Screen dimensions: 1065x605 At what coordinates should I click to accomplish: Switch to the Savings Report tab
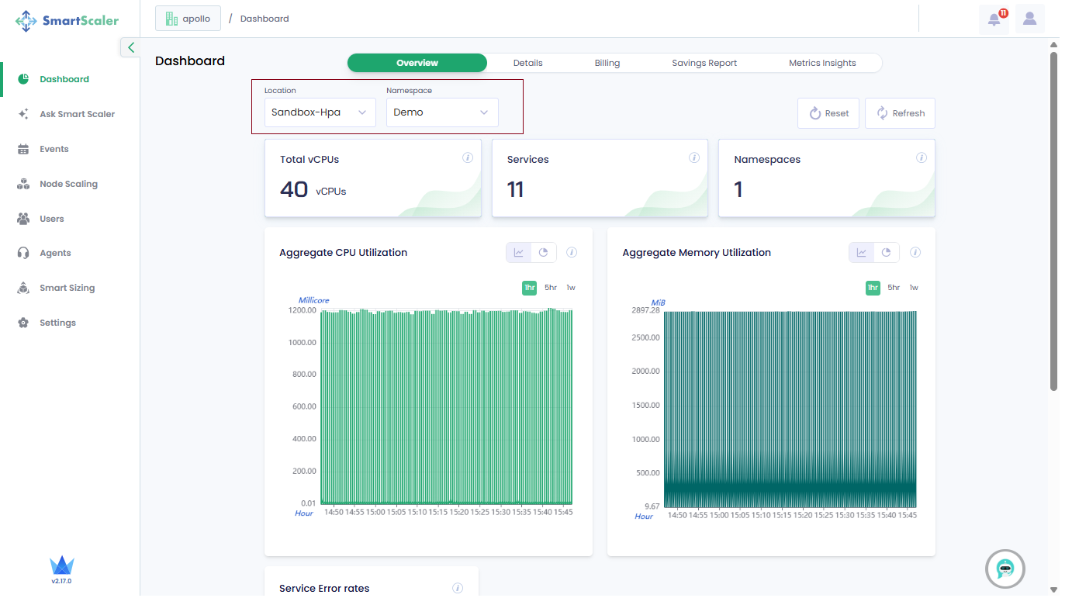[704, 63]
